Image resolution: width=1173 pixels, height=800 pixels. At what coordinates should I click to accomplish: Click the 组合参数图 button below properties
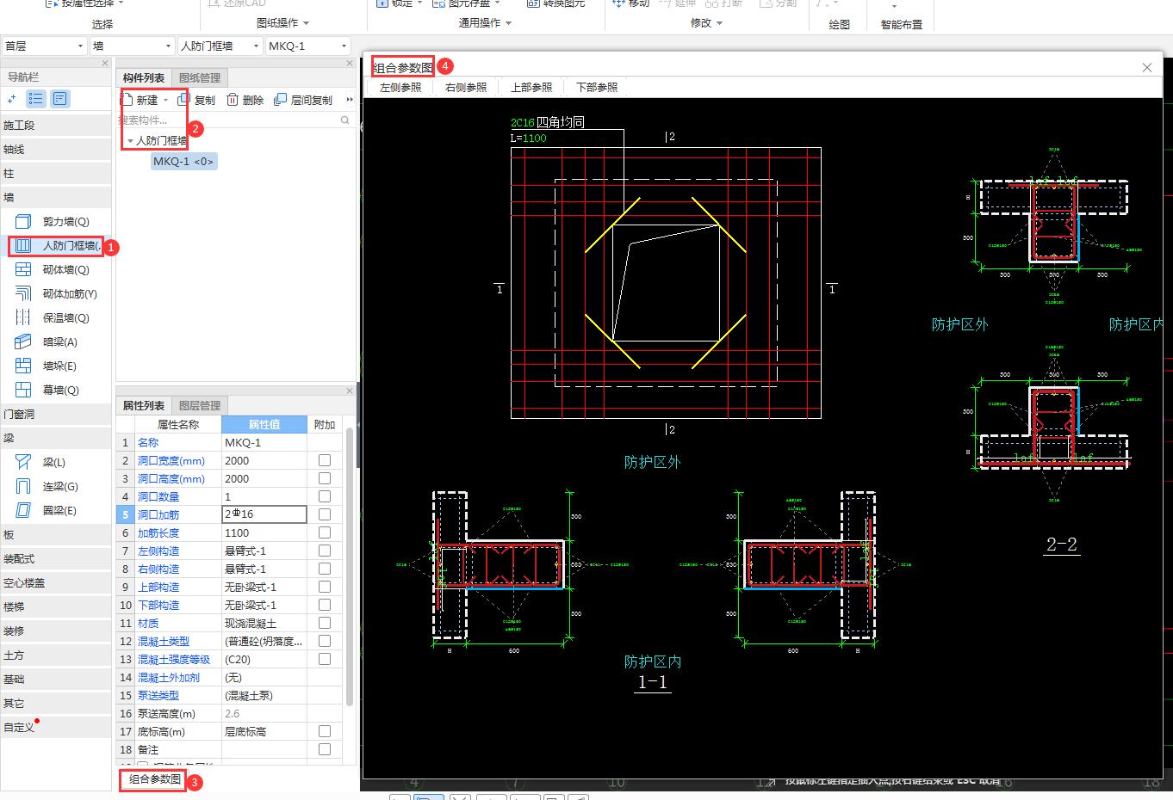(155, 779)
